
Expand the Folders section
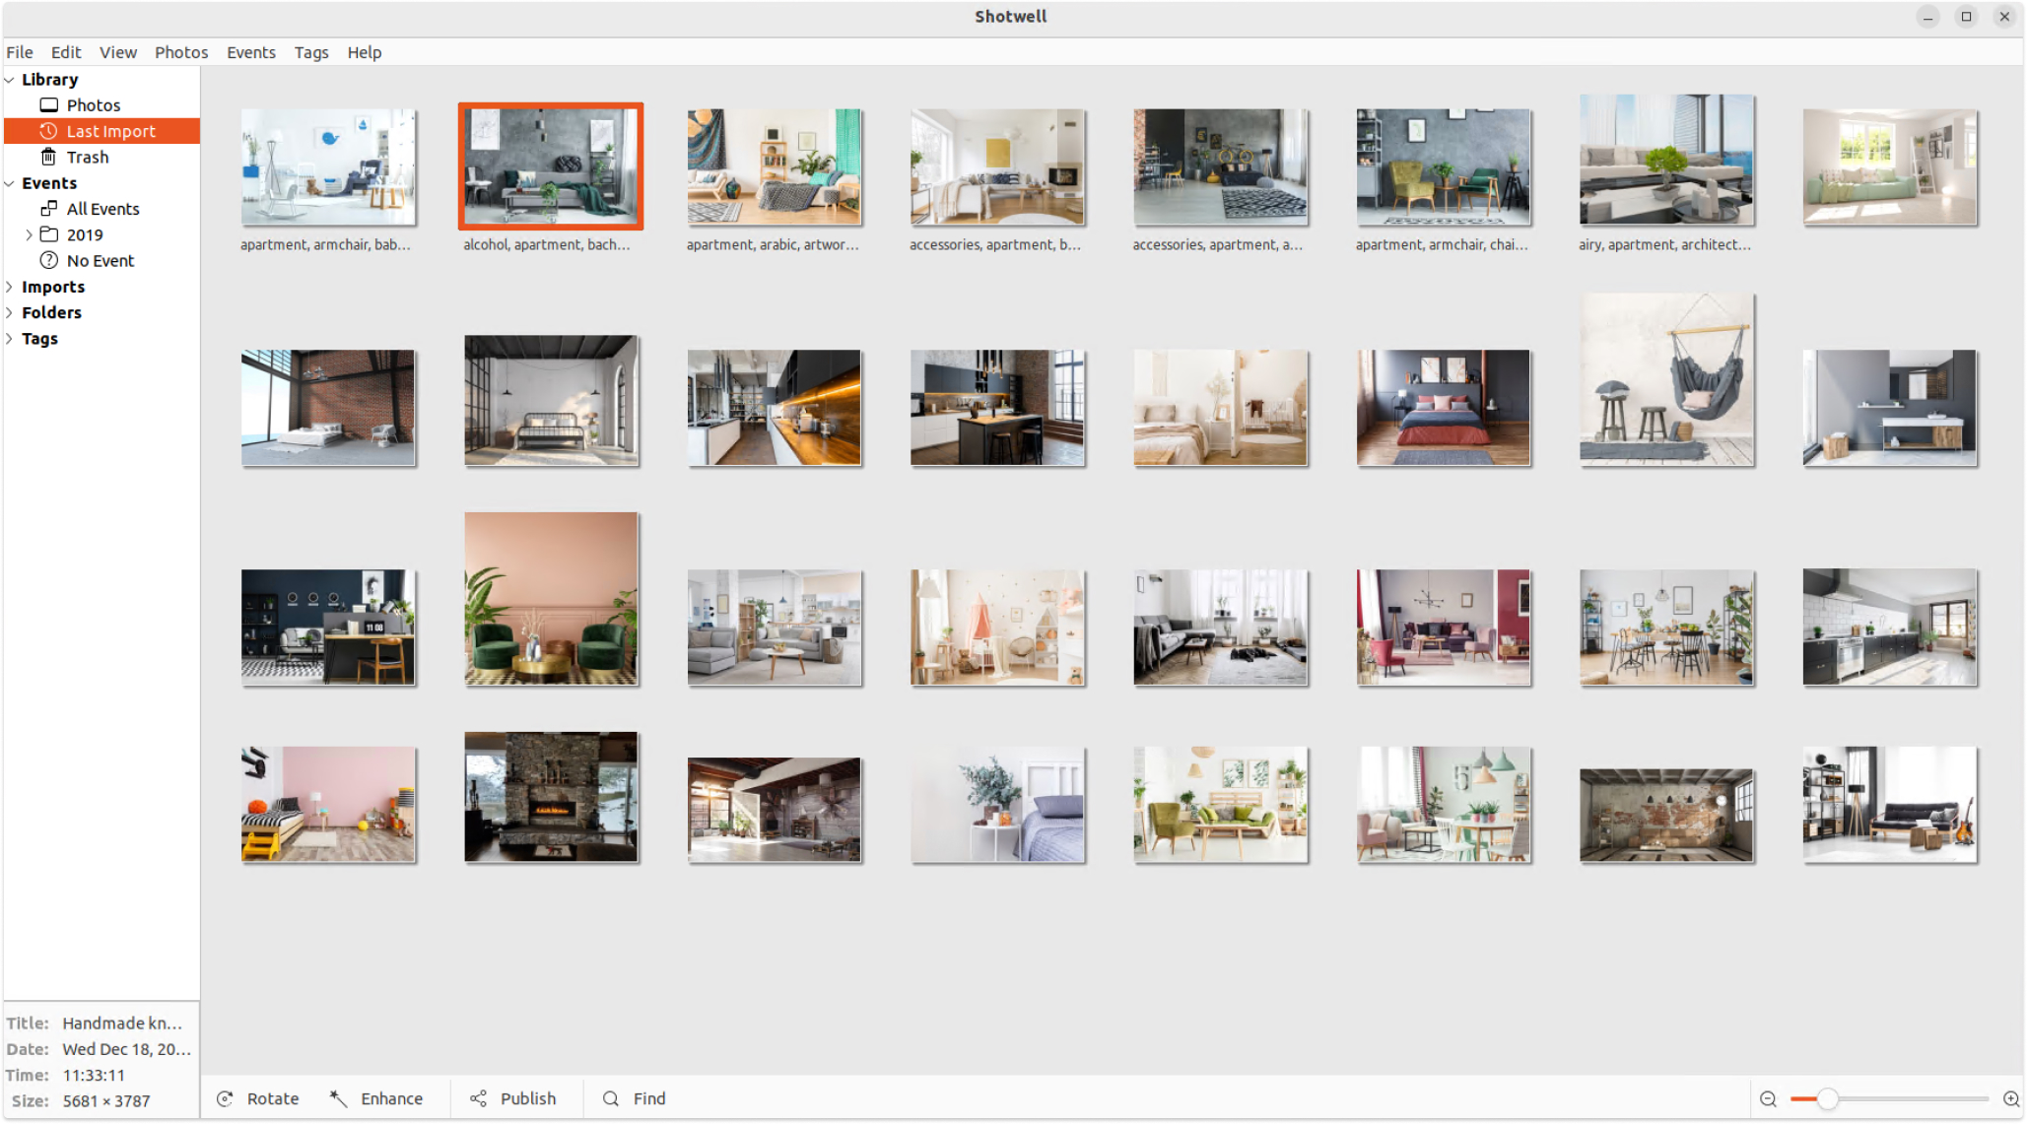10,312
